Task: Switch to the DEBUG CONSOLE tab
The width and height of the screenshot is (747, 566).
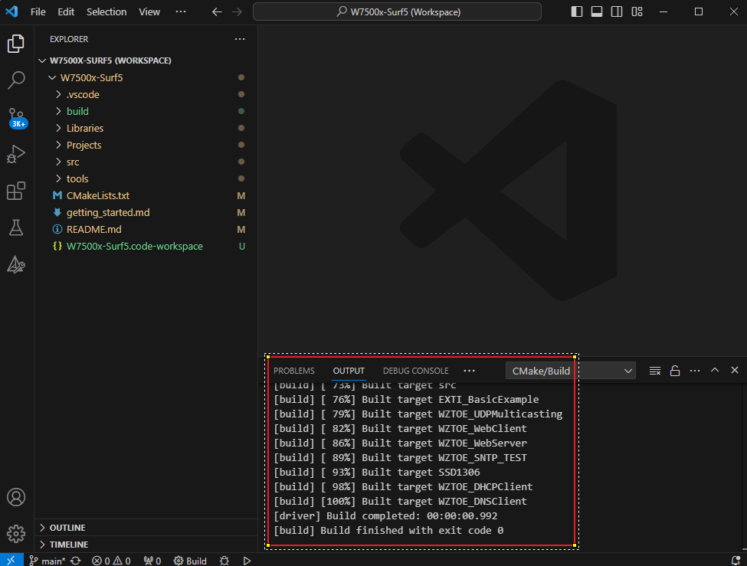Action: (415, 371)
